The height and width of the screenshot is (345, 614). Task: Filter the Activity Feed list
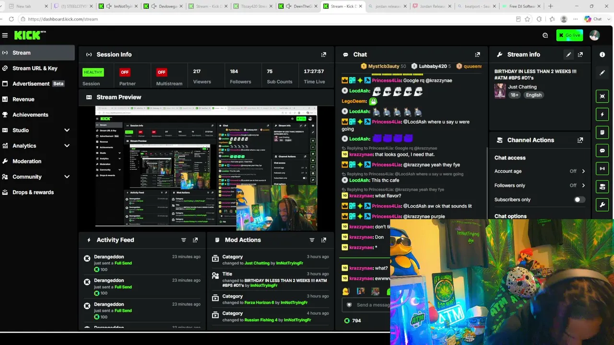tap(183, 240)
